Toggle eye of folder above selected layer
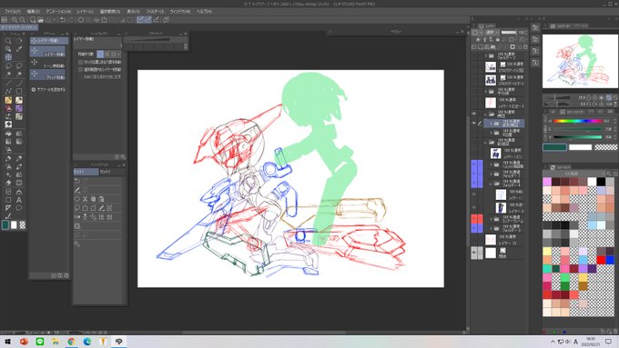The height and width of the screenshot is (348, 619). 474,114
